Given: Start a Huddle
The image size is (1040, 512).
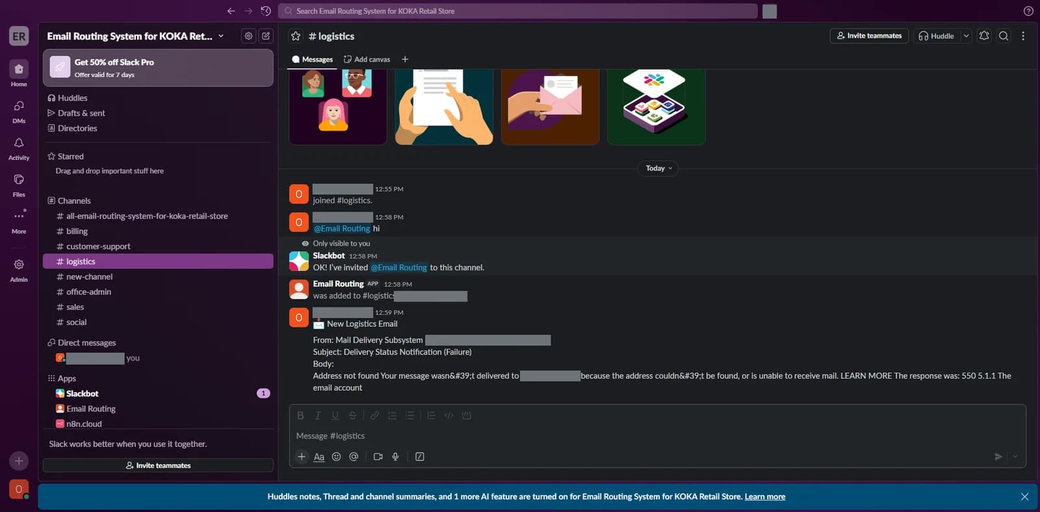Looking at the screenshot, I should click(937, 36).
